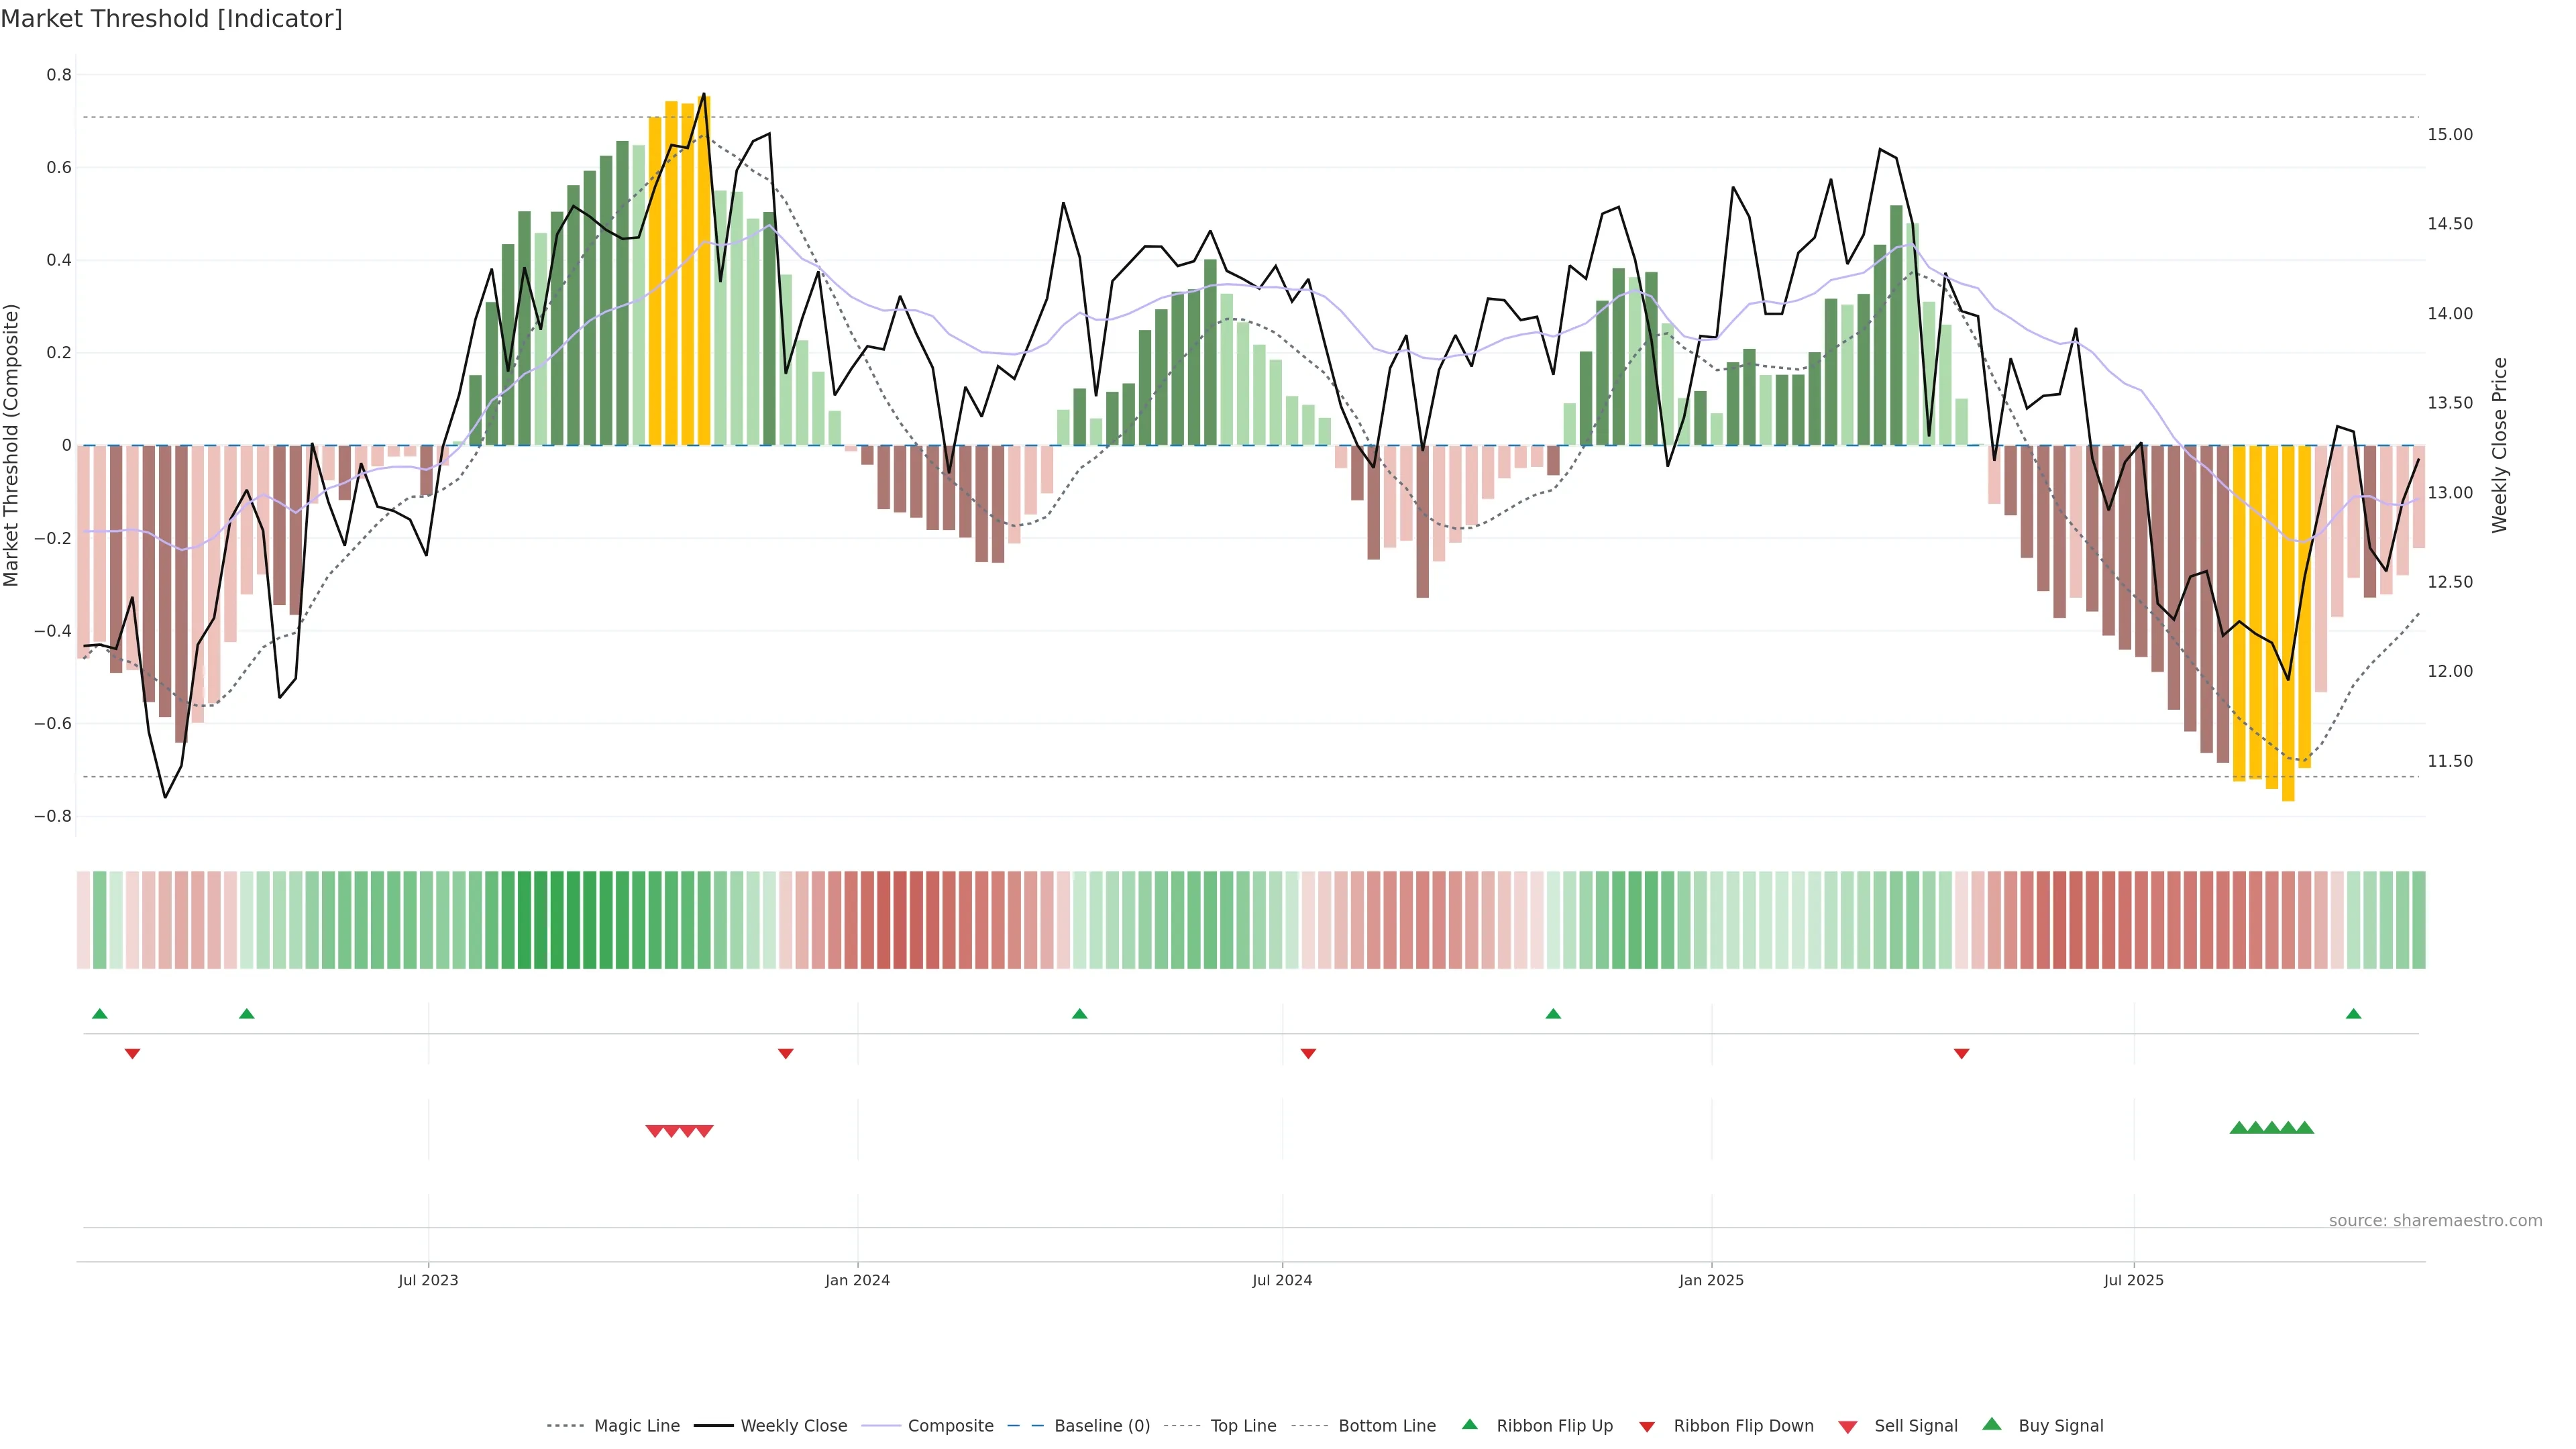Click the green flip-up marker nearest Jul 2025
Image resolution: width=2576 pixels, height=1449 pixels.
(2353, 1014)
